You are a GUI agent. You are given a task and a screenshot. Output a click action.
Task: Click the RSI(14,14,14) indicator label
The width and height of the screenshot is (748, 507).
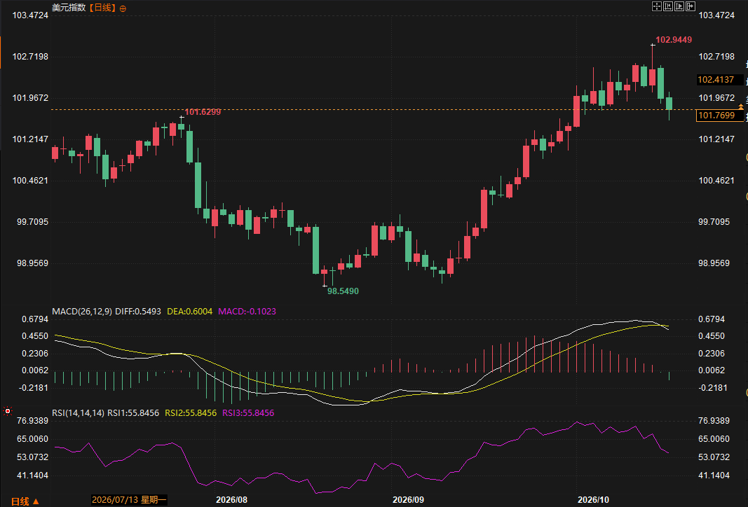[79, 412]
